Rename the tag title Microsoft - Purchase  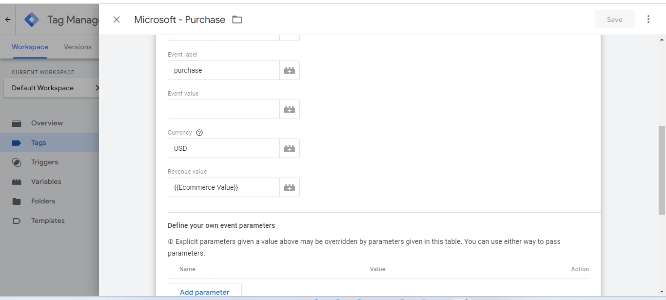[179, 20]
